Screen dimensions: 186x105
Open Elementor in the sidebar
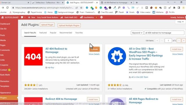click(5, 81)
